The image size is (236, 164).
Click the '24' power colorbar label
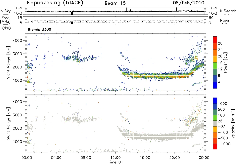[220, 50]
